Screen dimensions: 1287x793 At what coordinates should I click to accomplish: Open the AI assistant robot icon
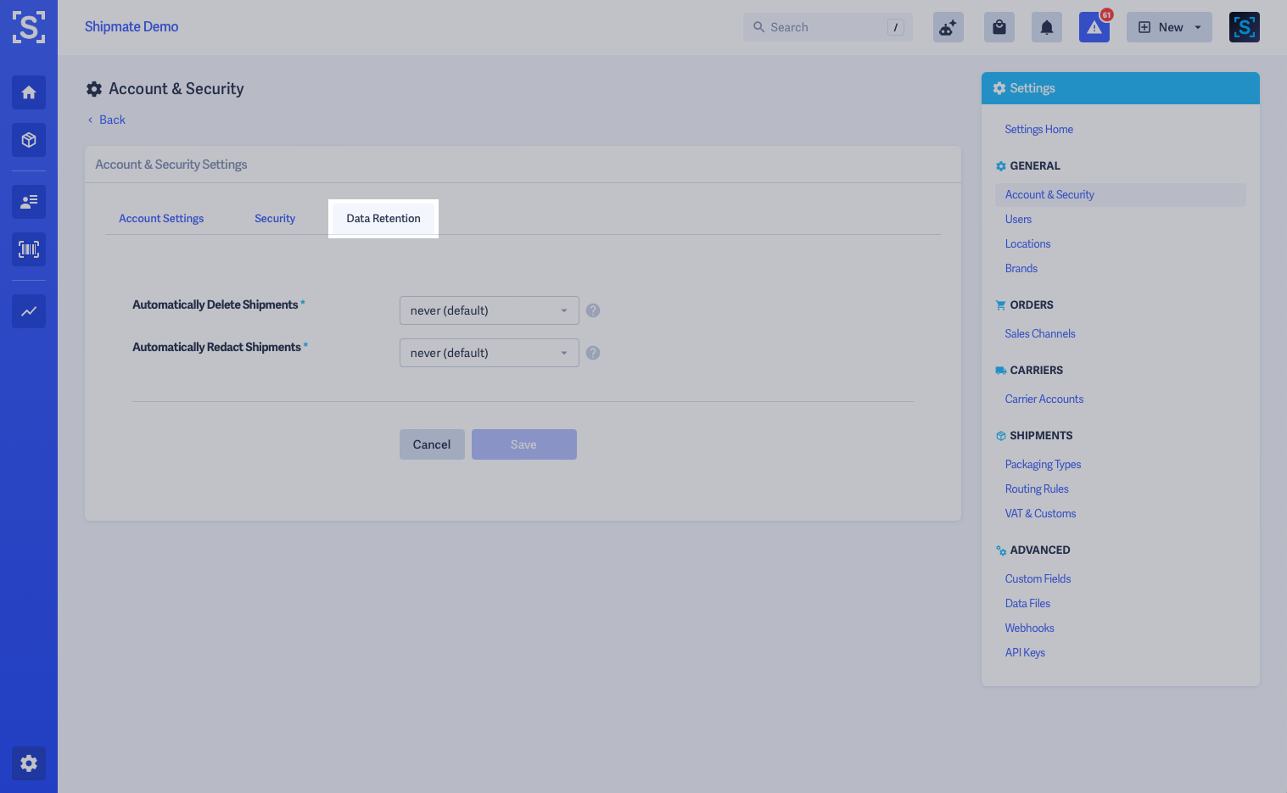coord(948,26)
